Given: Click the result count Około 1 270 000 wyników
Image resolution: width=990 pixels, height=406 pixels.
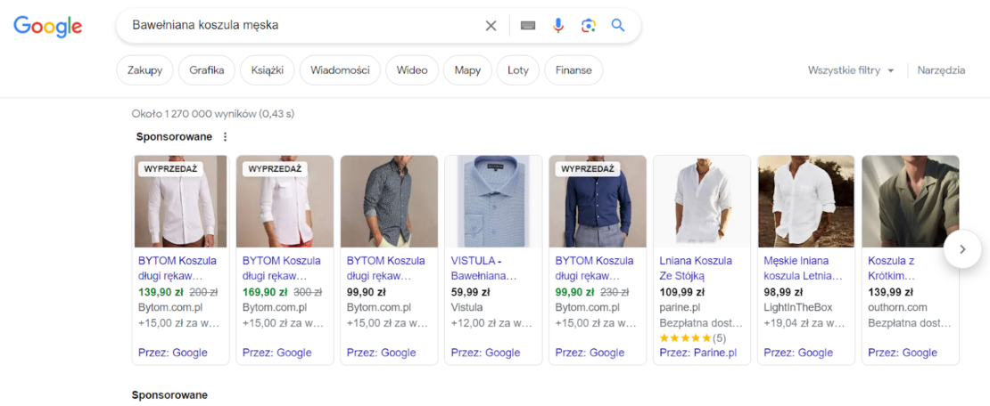Looking at the screenshot, I should click(213, 114).
